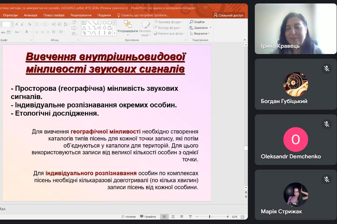This screenshot has height=224, width=337.
Task: Expand the Замінити dropdown arrow
Action: pos(210,28)
